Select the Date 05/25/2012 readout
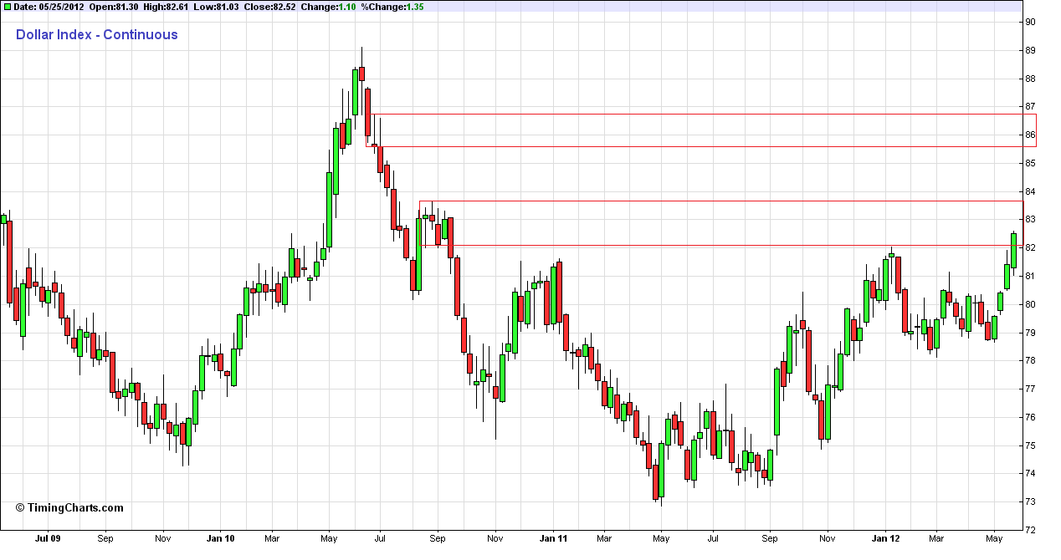This screenshot has width=1061, height=560. pos(47,7)
